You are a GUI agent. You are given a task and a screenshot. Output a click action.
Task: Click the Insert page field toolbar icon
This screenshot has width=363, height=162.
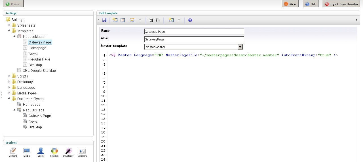pyautogui.click(x=115, y=20)
